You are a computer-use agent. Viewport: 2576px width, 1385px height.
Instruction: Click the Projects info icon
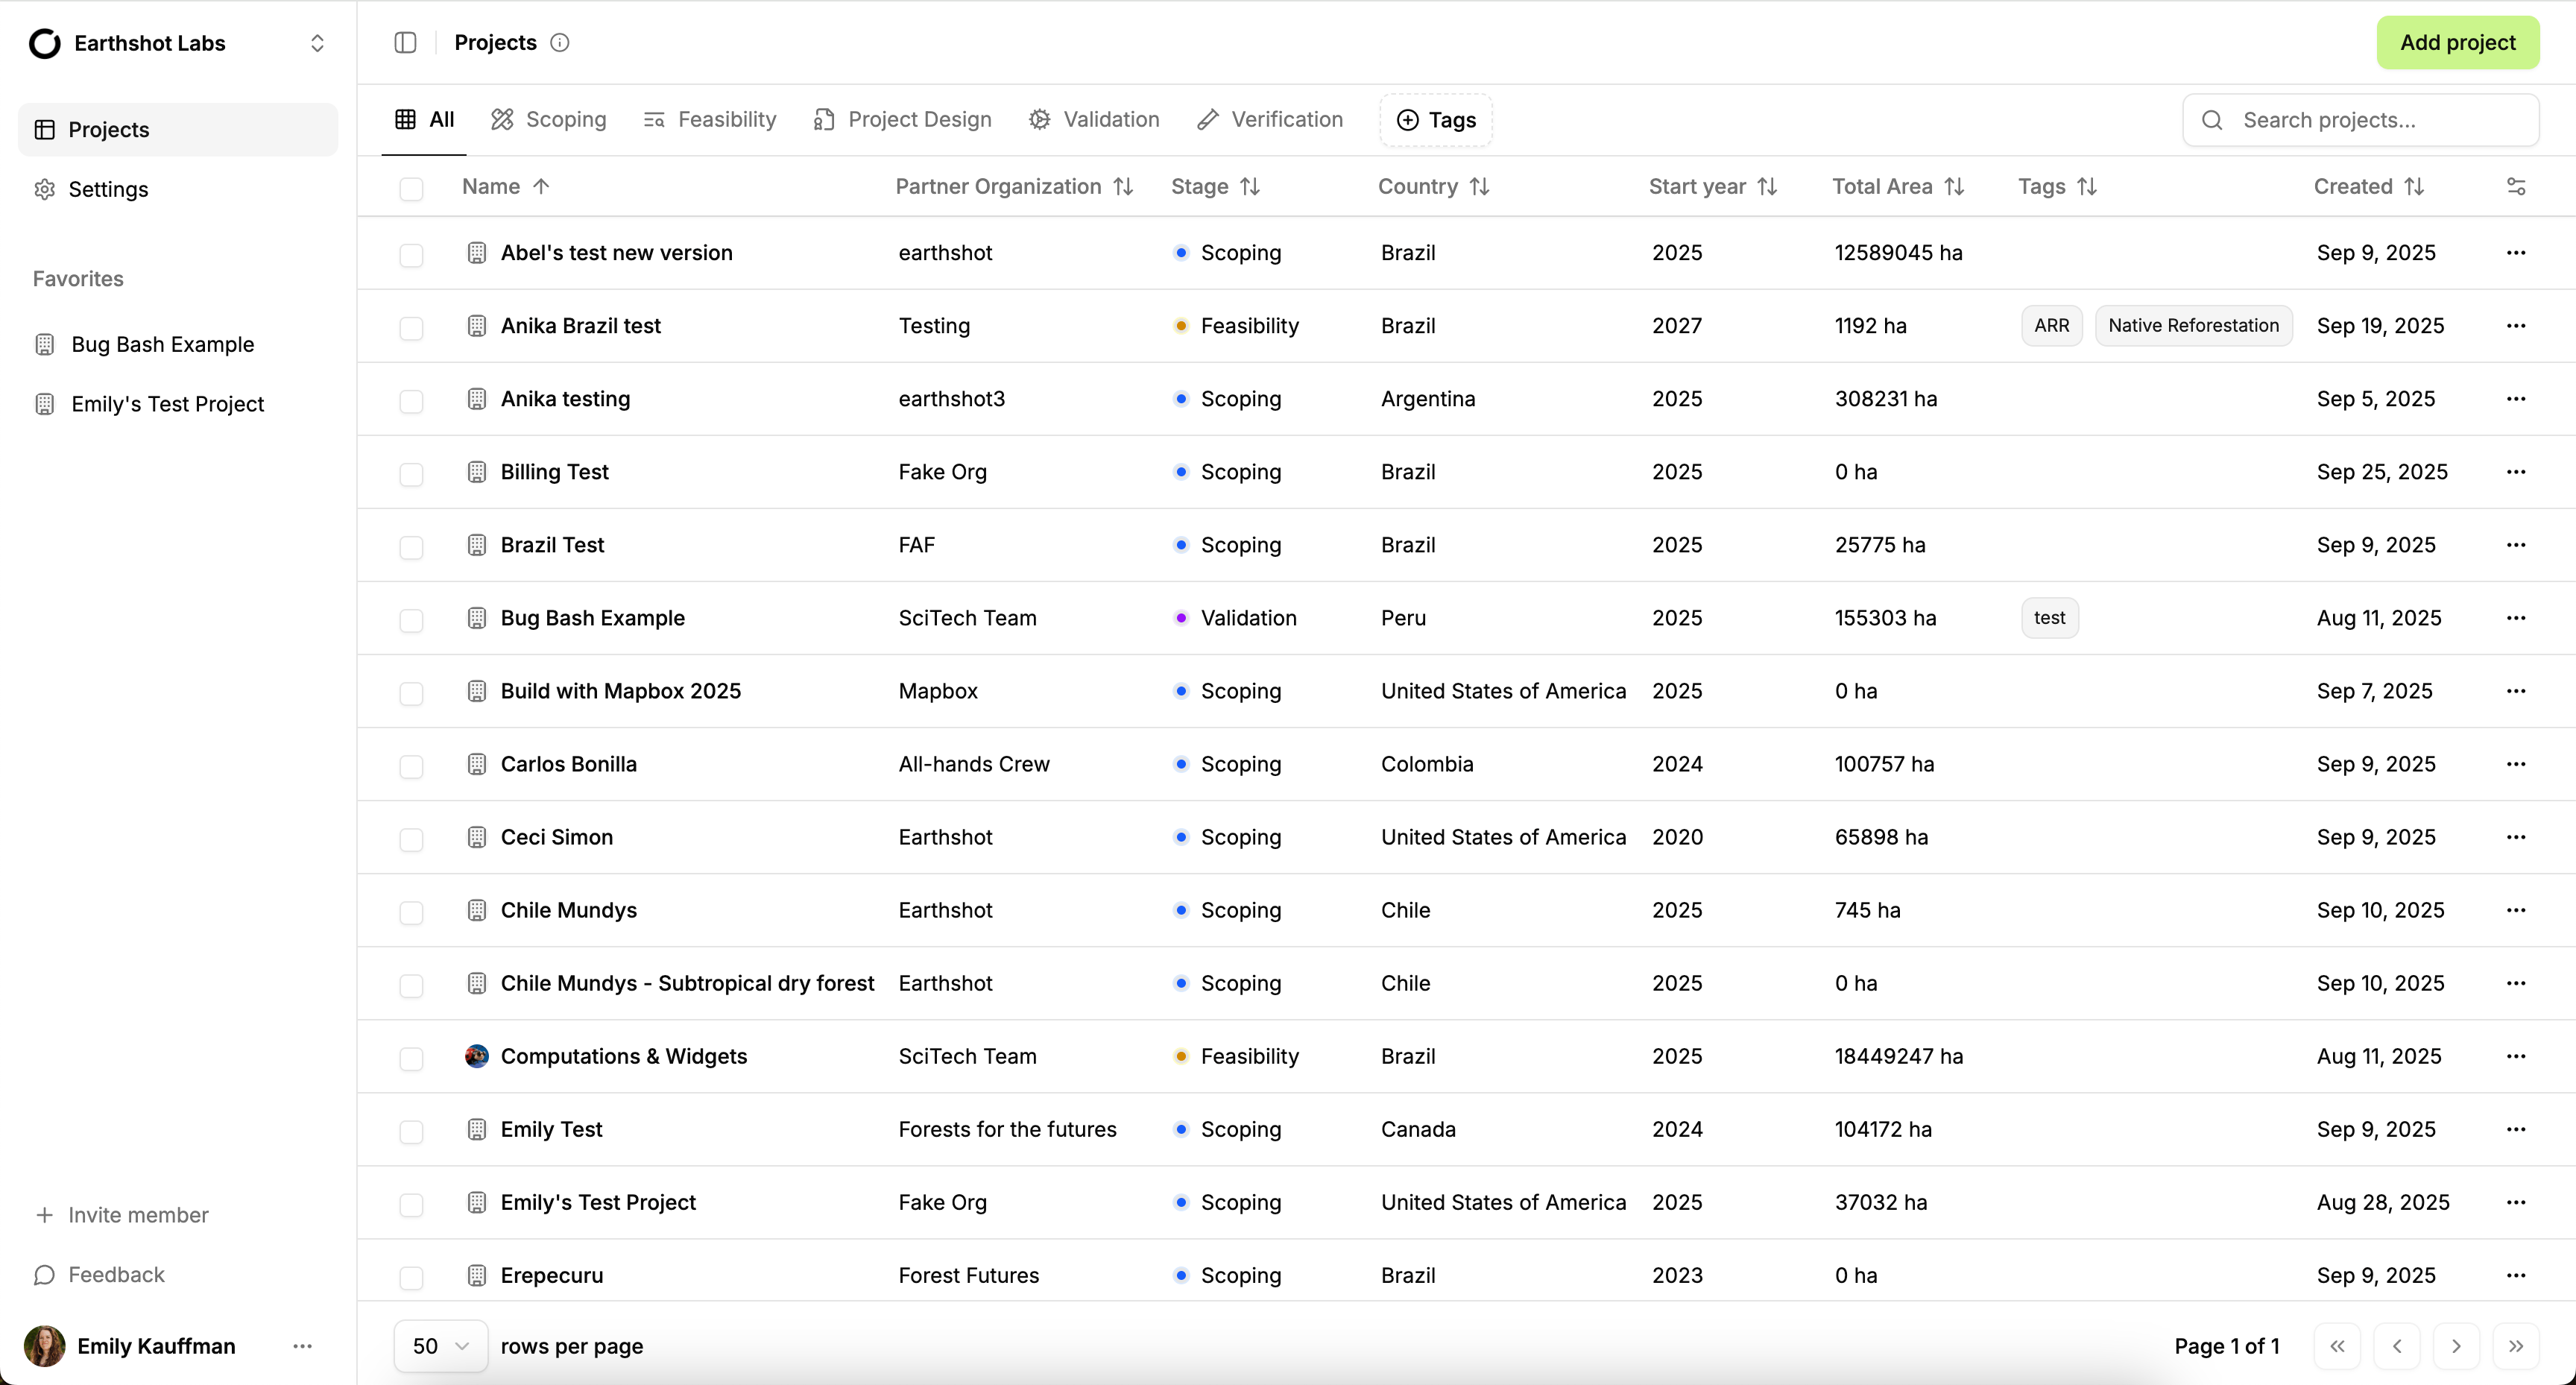[x=560, y=42]
